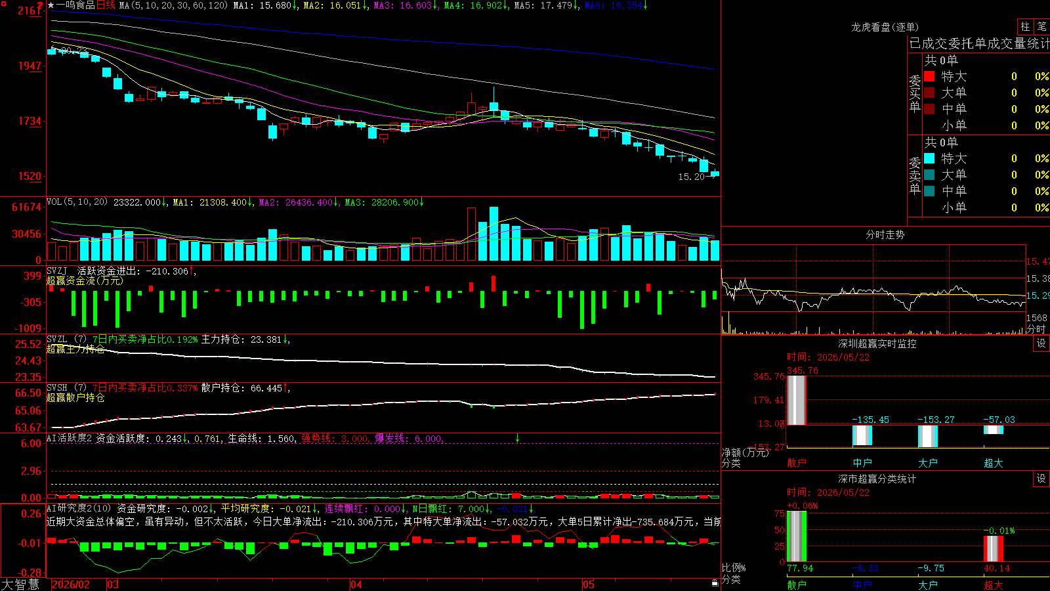The height and width of the screenshot is (591, 1050).
Task: Click the 2026/02 date marker
Action: click(71, 584)
